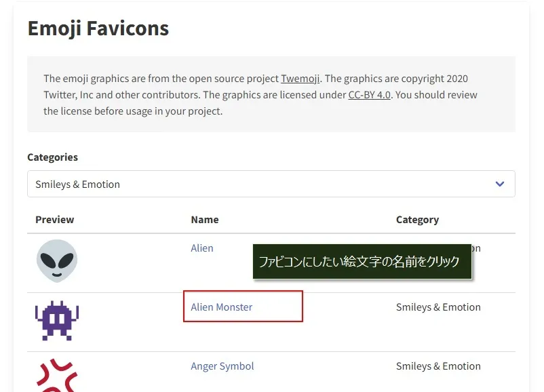Open the CC-BY 4.0 license link

369,95
